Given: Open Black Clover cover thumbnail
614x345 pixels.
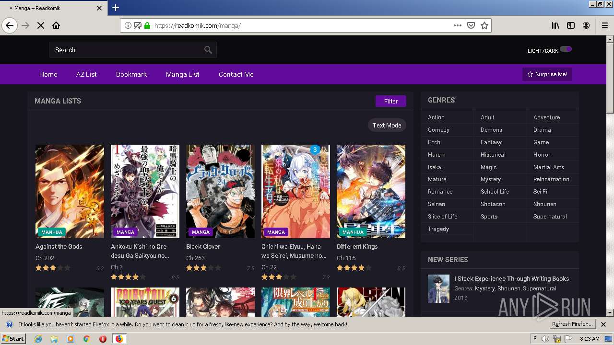Looking at the screenshot, I should click(220, 191).
